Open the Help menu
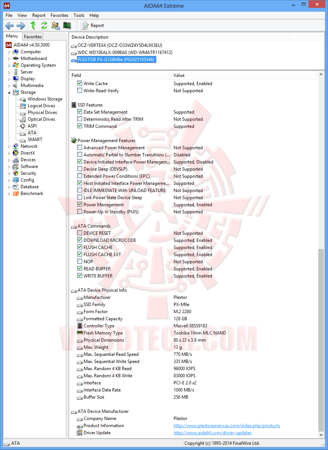This screenshot has height=450, width=328. pos(94,15)
